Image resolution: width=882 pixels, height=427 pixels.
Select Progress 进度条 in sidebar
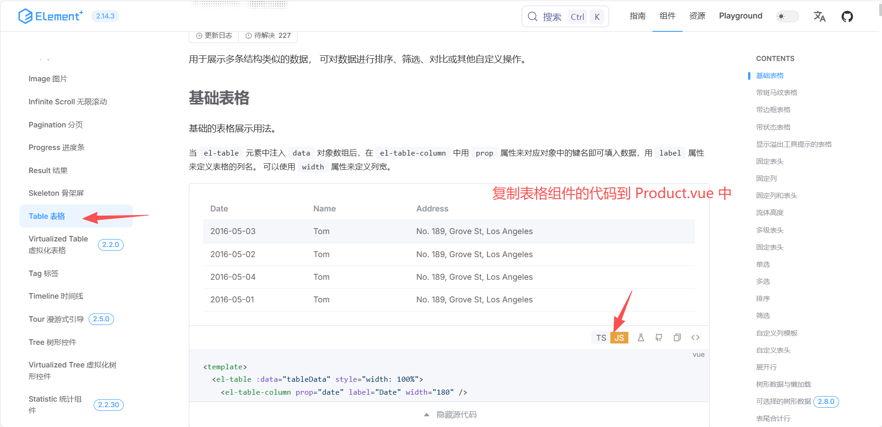pos(56,147)
